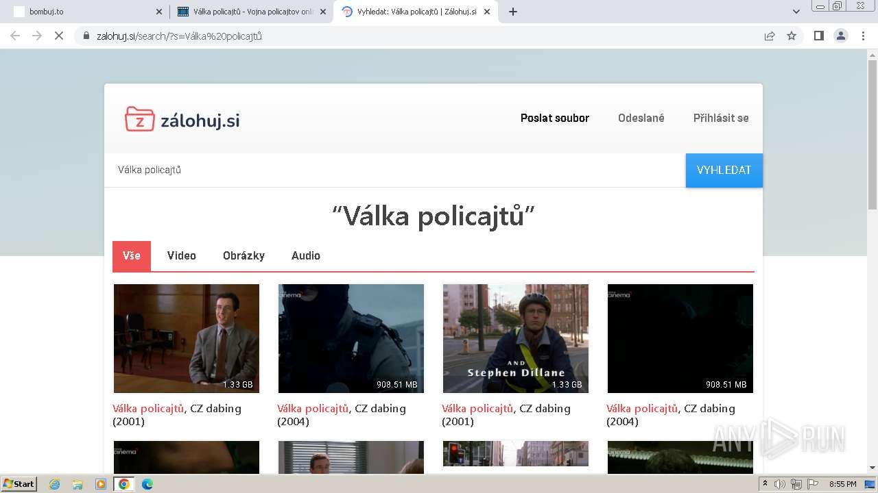Open Microsoft Edge from taskbar
This screenshot has height=493, width=878.
147,484
